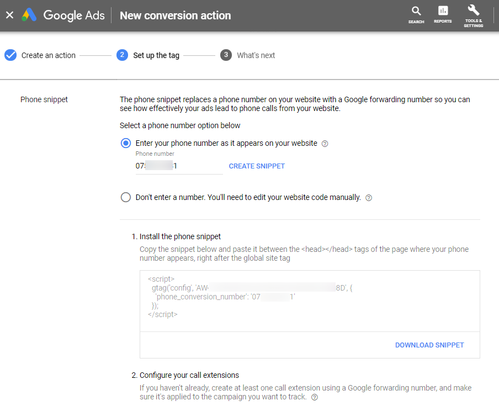Click the DOWNLOAD SNIPPET button
This screenshot has height=411, width=499.
click(429, 345)
